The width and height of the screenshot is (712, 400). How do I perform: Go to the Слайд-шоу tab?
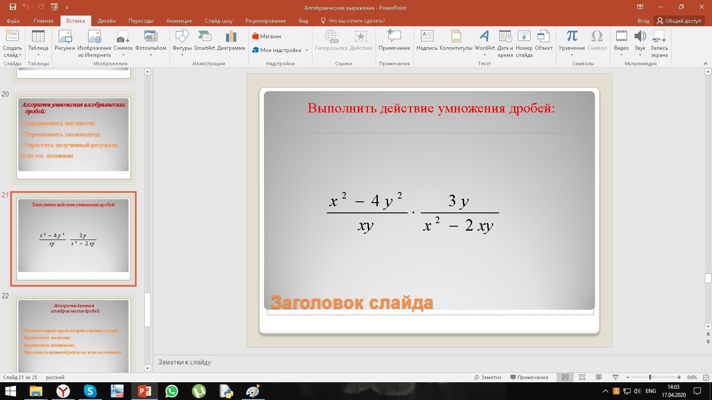[x=219, y=21]
